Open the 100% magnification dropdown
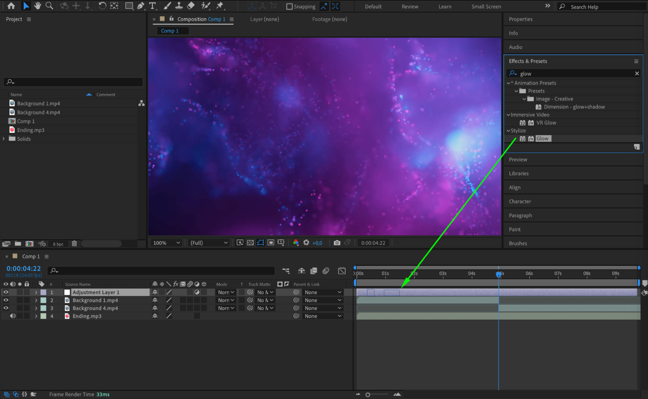Screen dimensions: 648x399 coord(167,243)
